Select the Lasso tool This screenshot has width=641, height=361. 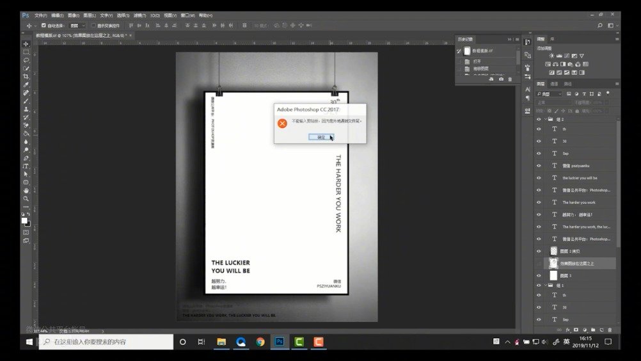coord(26,60)
